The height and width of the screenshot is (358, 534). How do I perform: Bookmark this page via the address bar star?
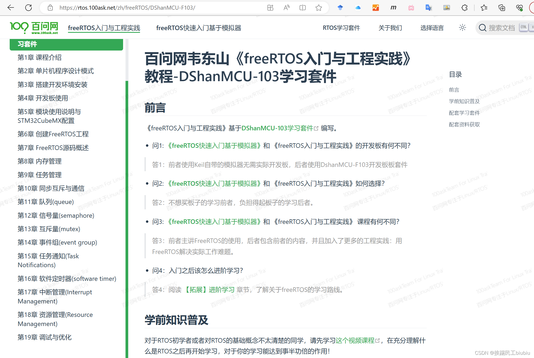pyautogui.click(x=319, y=8)
